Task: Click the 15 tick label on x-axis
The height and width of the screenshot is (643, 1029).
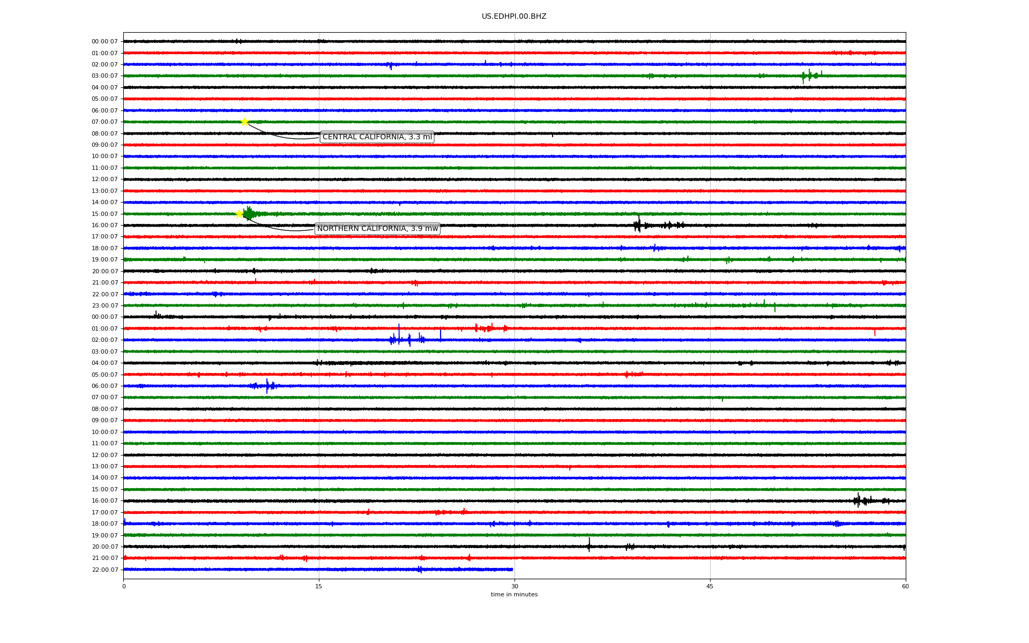Action: [319, 586]
